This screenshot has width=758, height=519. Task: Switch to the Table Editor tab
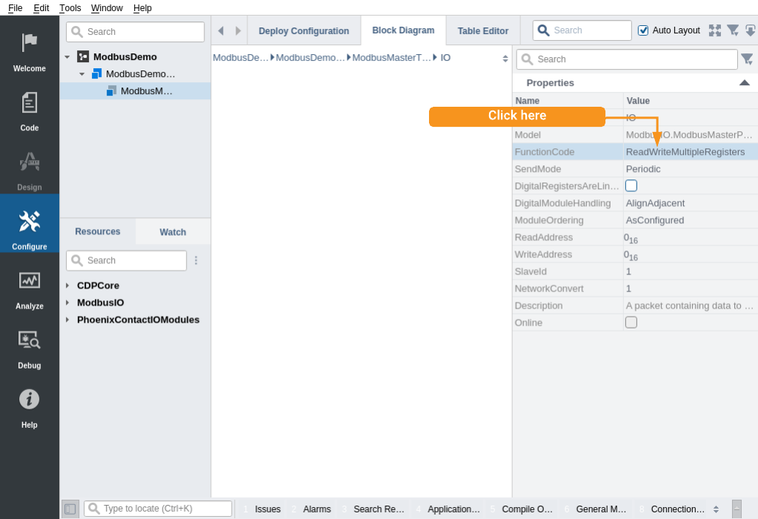point(482,31)
